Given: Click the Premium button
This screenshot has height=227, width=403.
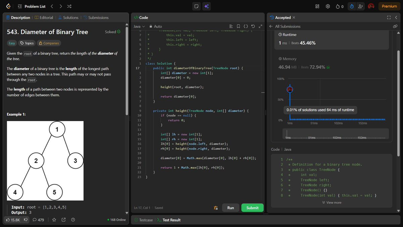Looking at the screenshot, I should tap(389, 6).
